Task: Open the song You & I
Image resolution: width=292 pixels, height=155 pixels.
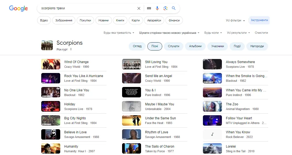Action: click(x=155, y=92)
